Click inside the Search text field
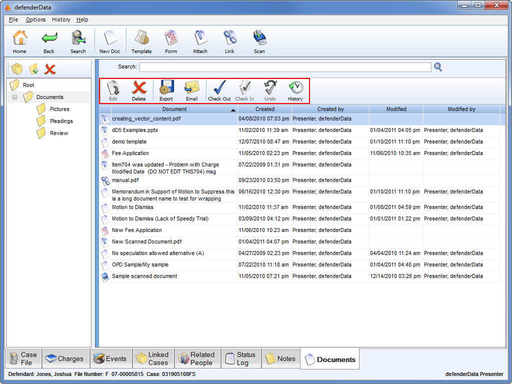 (x=285, y=67)
